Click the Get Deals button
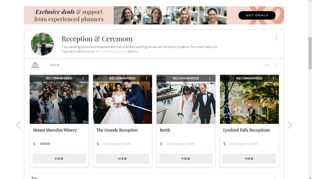The width and height of the screenshot is (312, 179). coord(257,15)
